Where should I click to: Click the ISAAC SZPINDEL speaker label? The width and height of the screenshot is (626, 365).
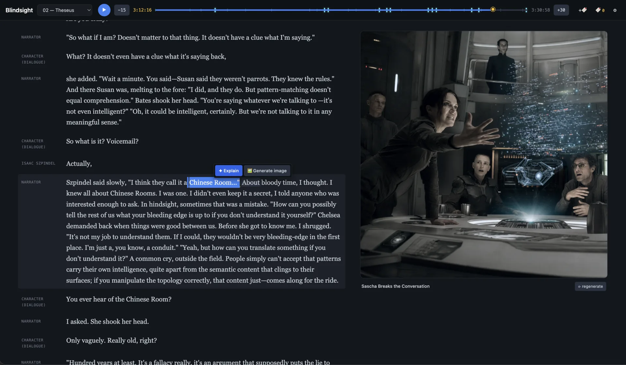point(38,163)
